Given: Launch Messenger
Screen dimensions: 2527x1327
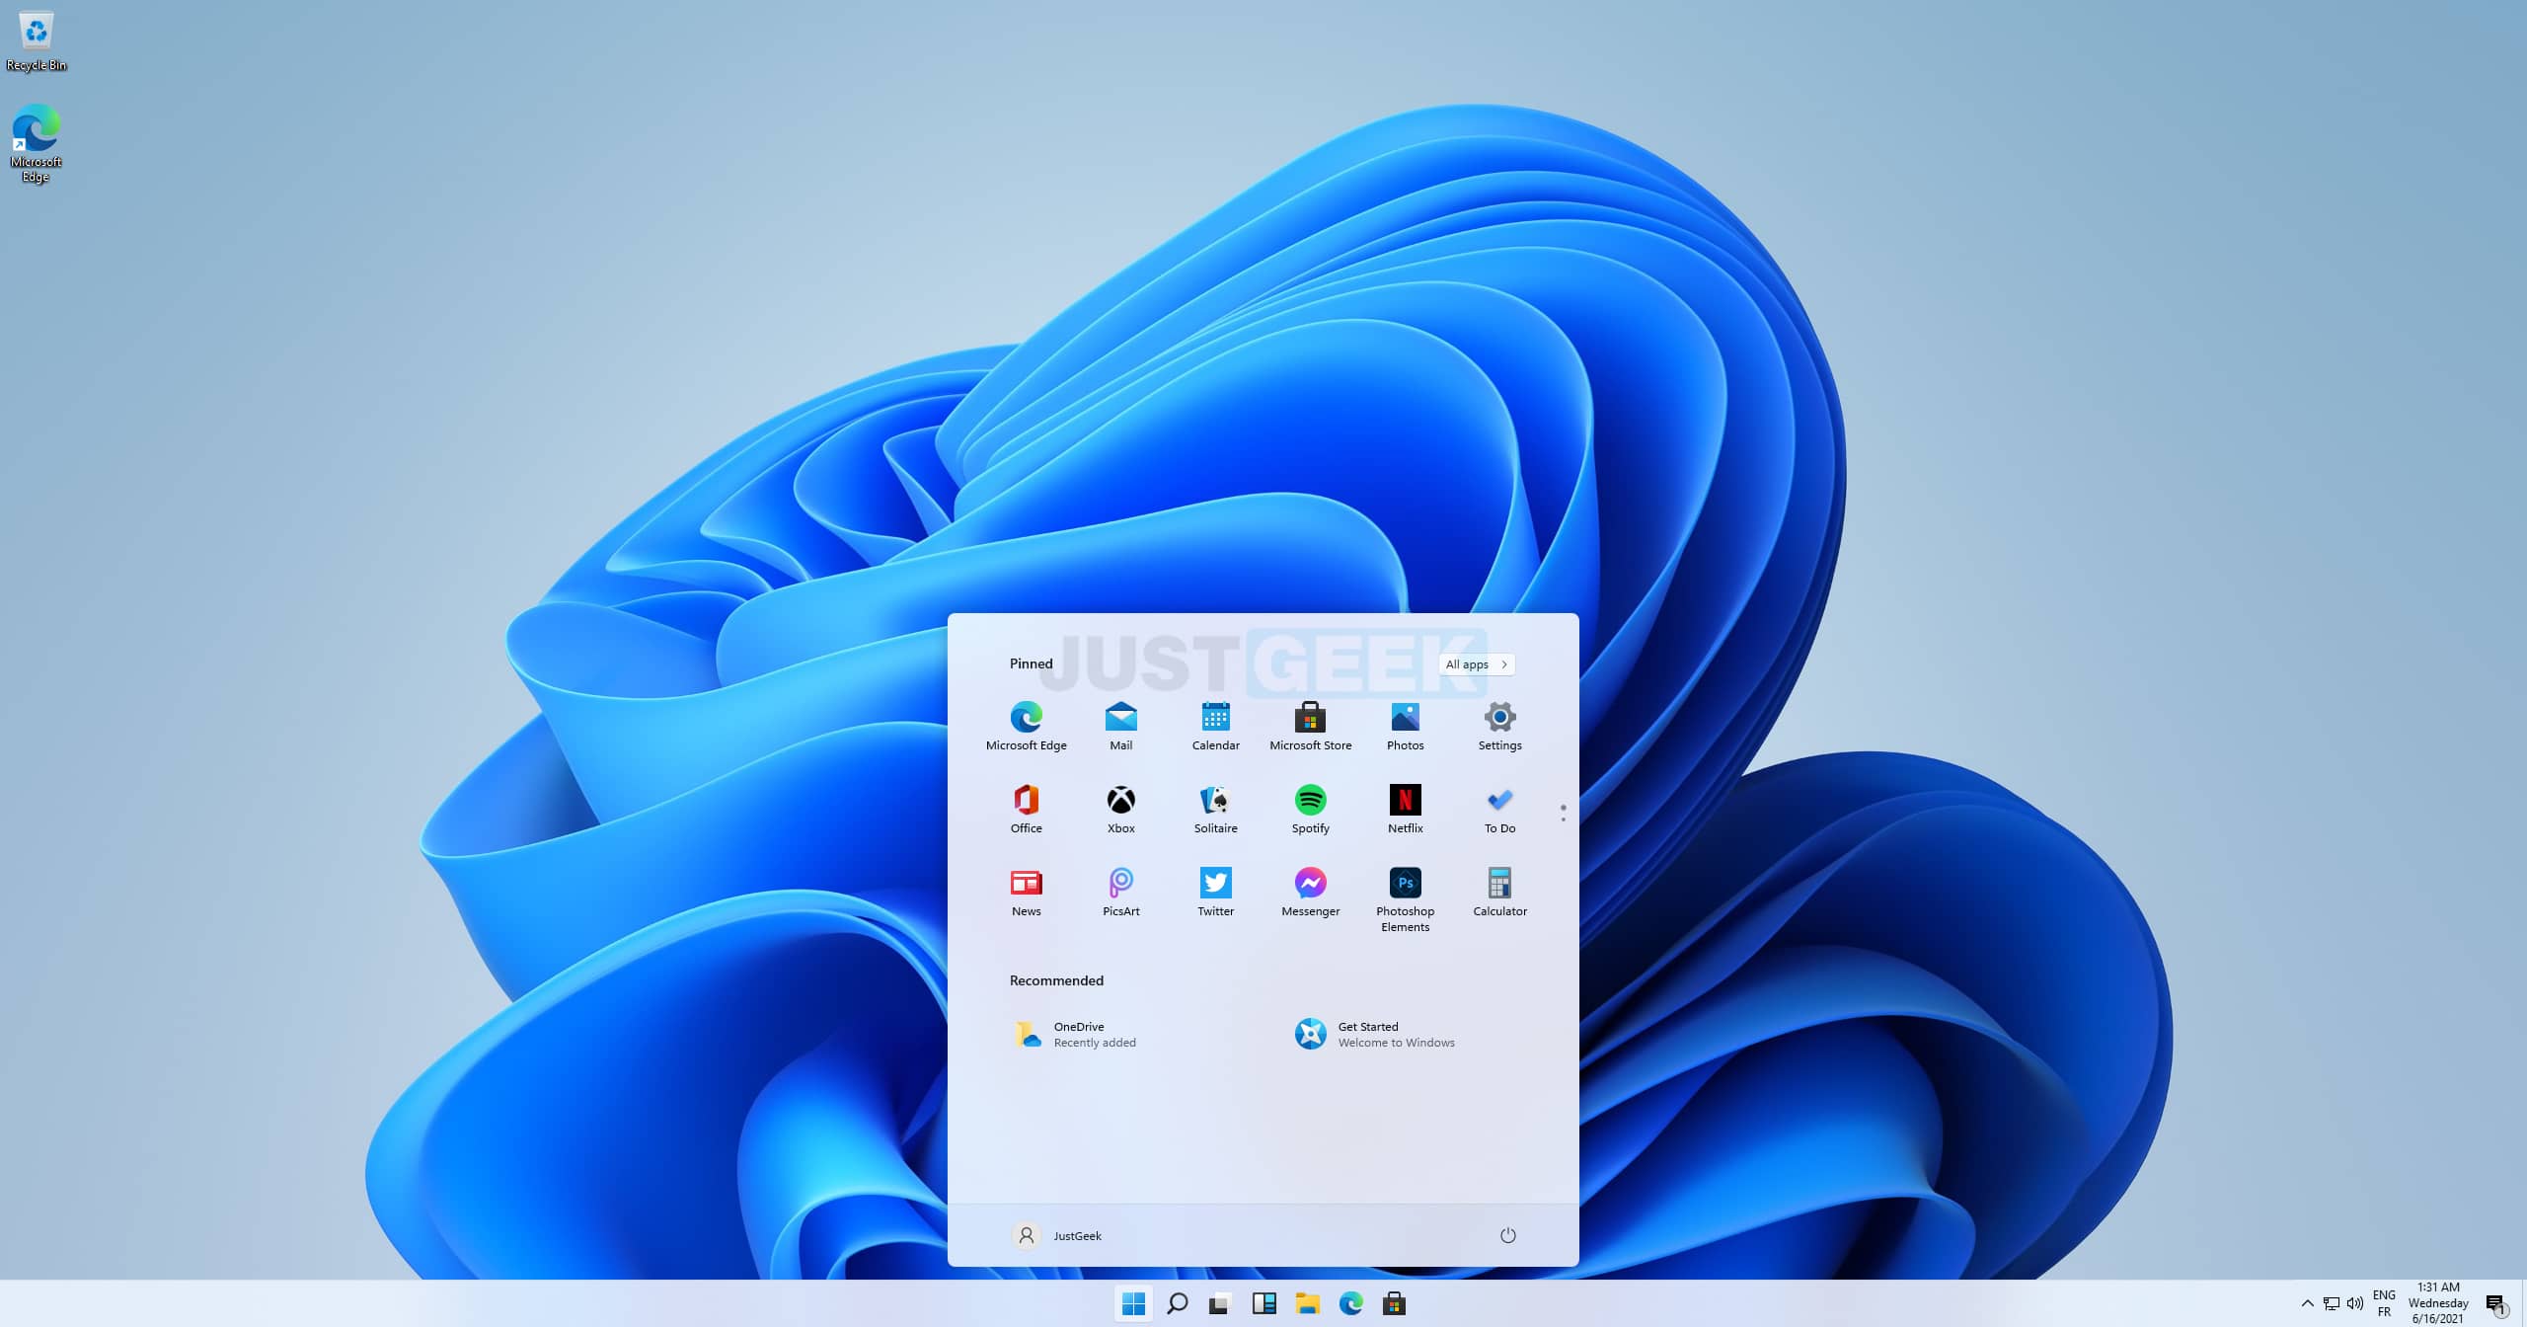Looking at the screenshot, I should [1310, 892].
